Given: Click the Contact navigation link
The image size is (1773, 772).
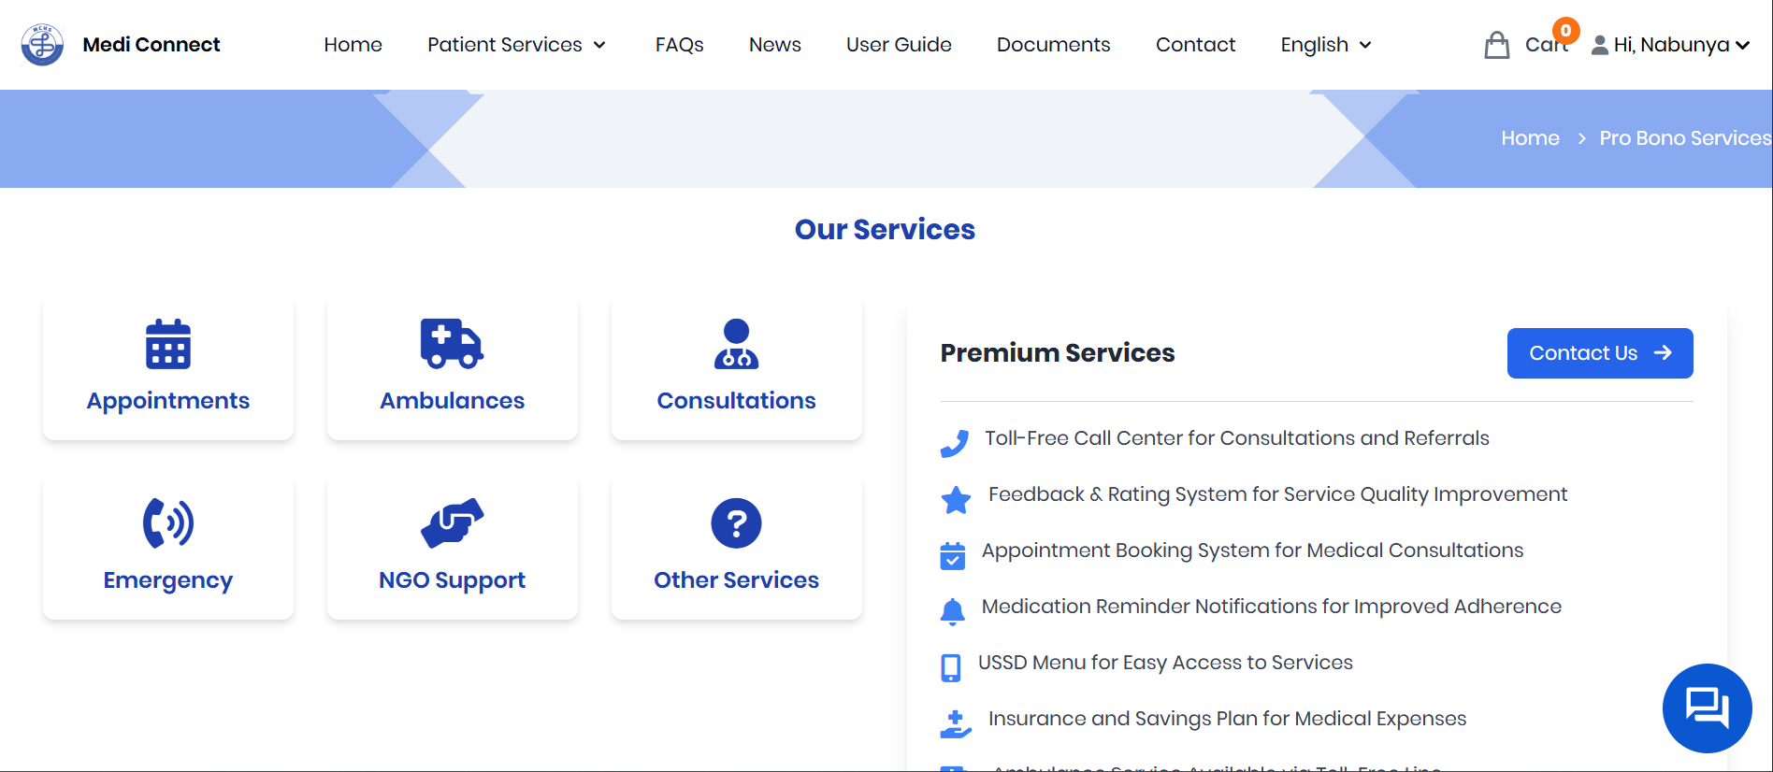Looking at the screenshot, I should pyautogui.click(x=1195, y=45).
